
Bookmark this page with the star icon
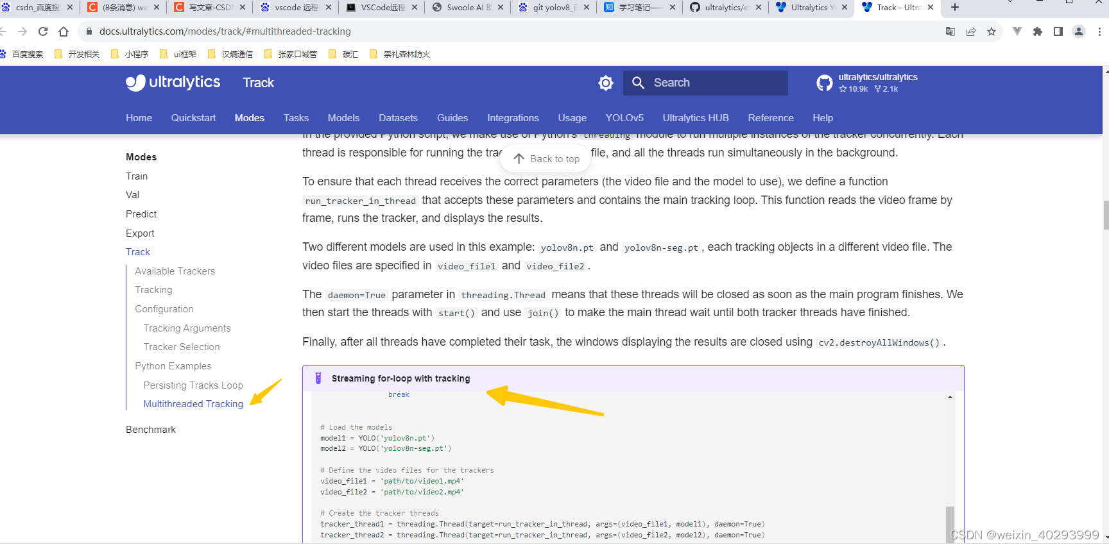pyautogui.click(x=992, y=31)
